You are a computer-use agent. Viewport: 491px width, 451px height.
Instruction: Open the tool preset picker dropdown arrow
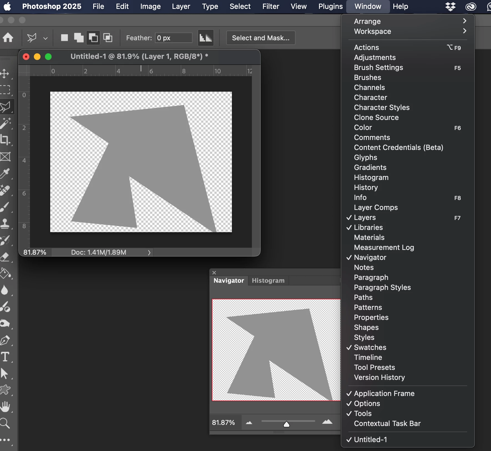[x=45, y=38]
